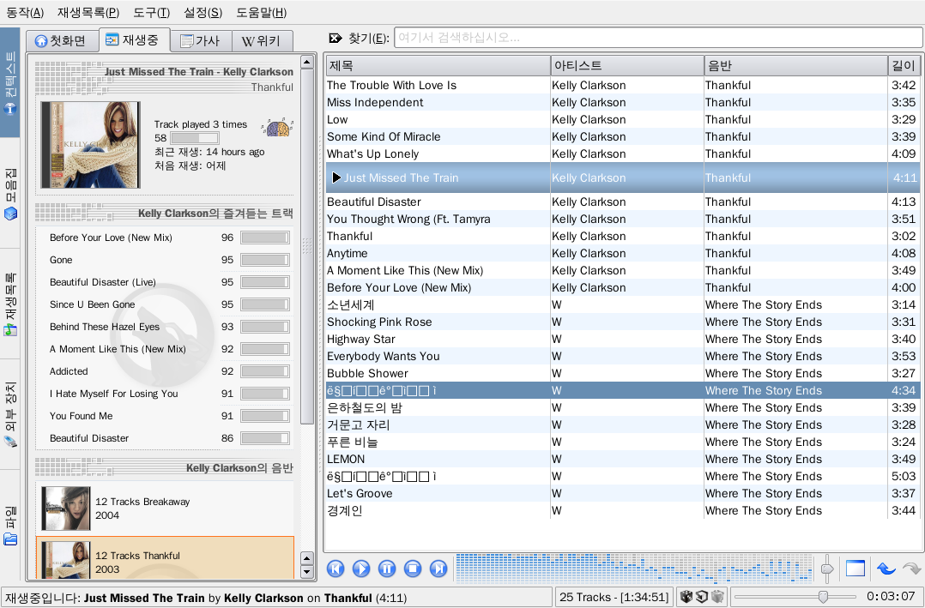Switch to the 가사 lyrics tab
This screenshot has width=925, height=608.
(x=201, y=40)
